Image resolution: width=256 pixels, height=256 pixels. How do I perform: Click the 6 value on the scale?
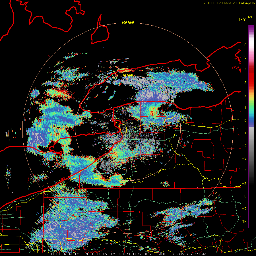245,45
